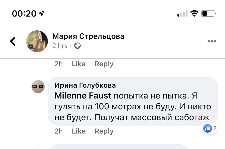Open Ирина Голубкова's avatar with glasses
The height and width of the screenshot is (149, 225).
click(x=38, y=87)
